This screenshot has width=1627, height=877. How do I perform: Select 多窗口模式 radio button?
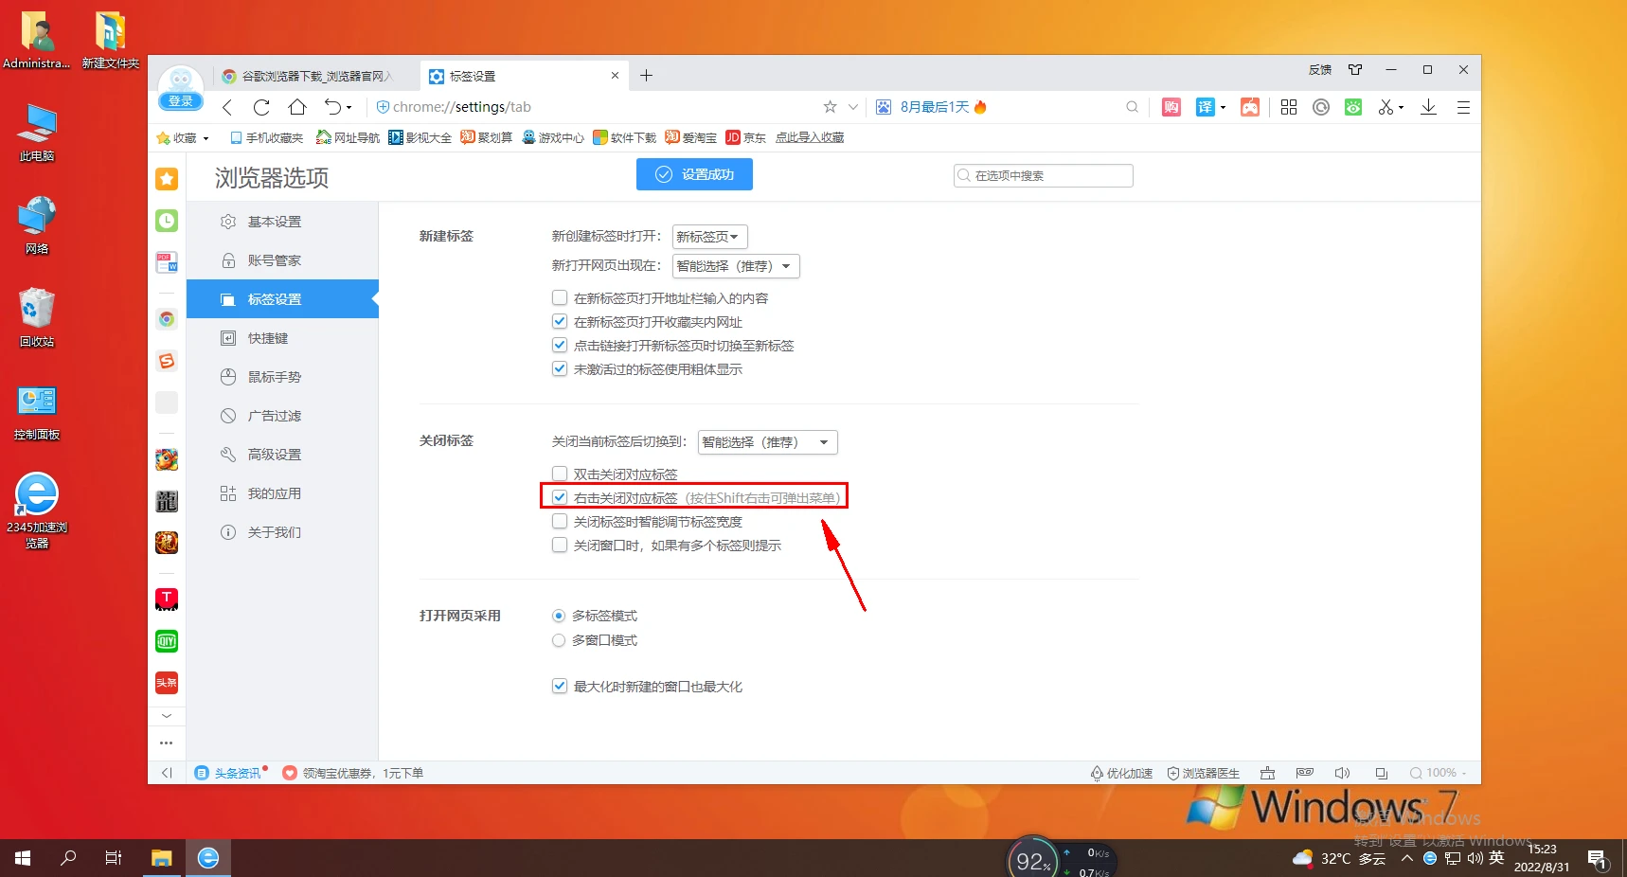559,640
